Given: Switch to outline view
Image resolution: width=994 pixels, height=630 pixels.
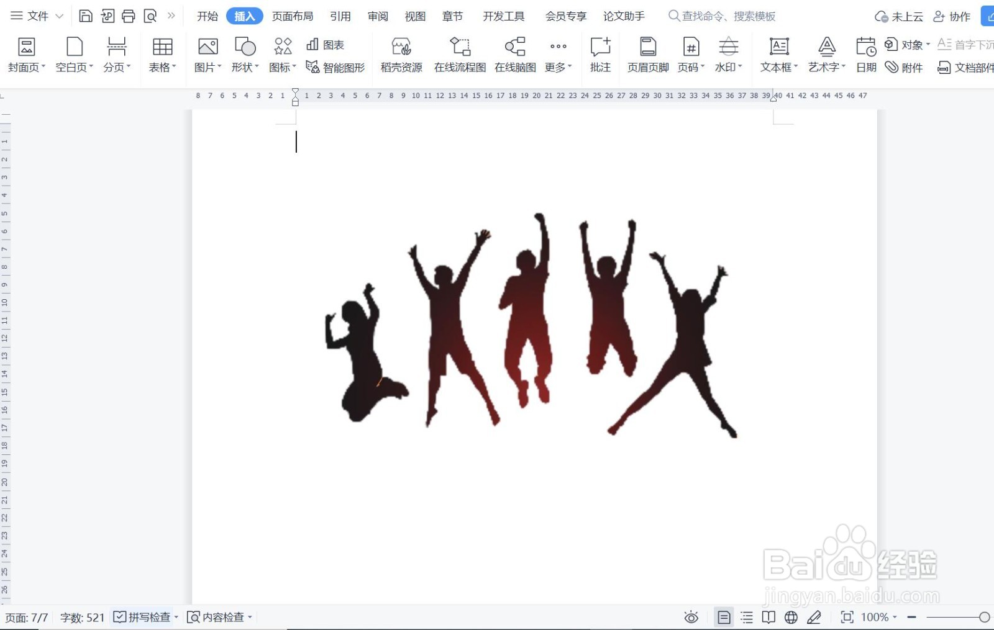Looking at the screenshot, I should 747,617.
